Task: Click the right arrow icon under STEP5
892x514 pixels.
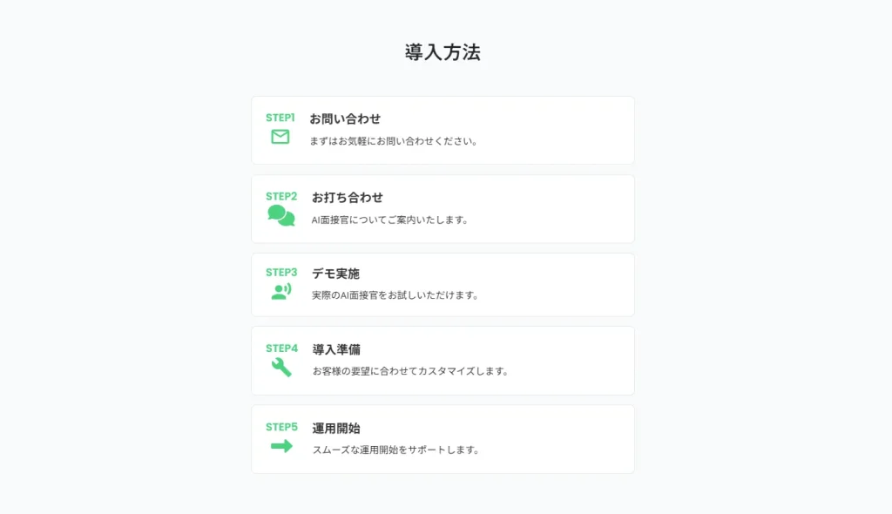Action: coord(281,446)
